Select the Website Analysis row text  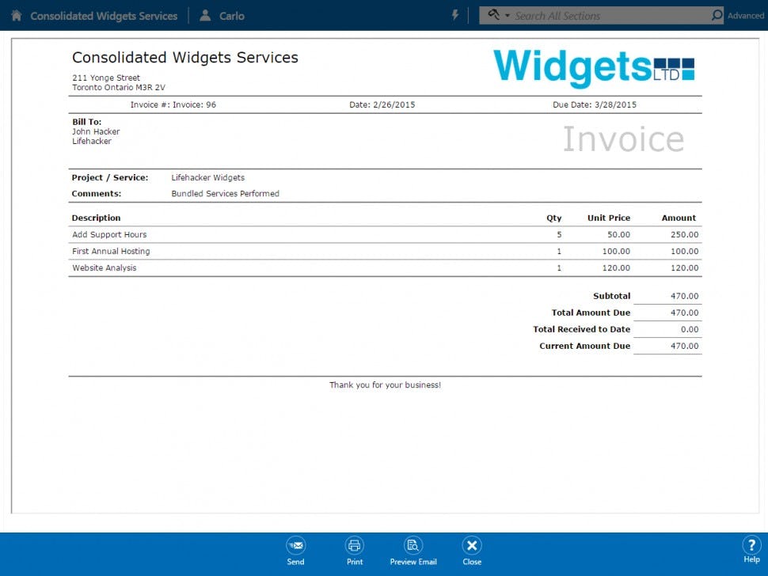pyautogui.click(x=105, y=267)
